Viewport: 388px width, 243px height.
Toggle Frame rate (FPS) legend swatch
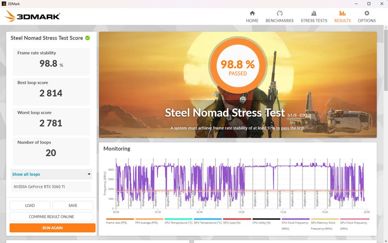click(x=120, y=219)
